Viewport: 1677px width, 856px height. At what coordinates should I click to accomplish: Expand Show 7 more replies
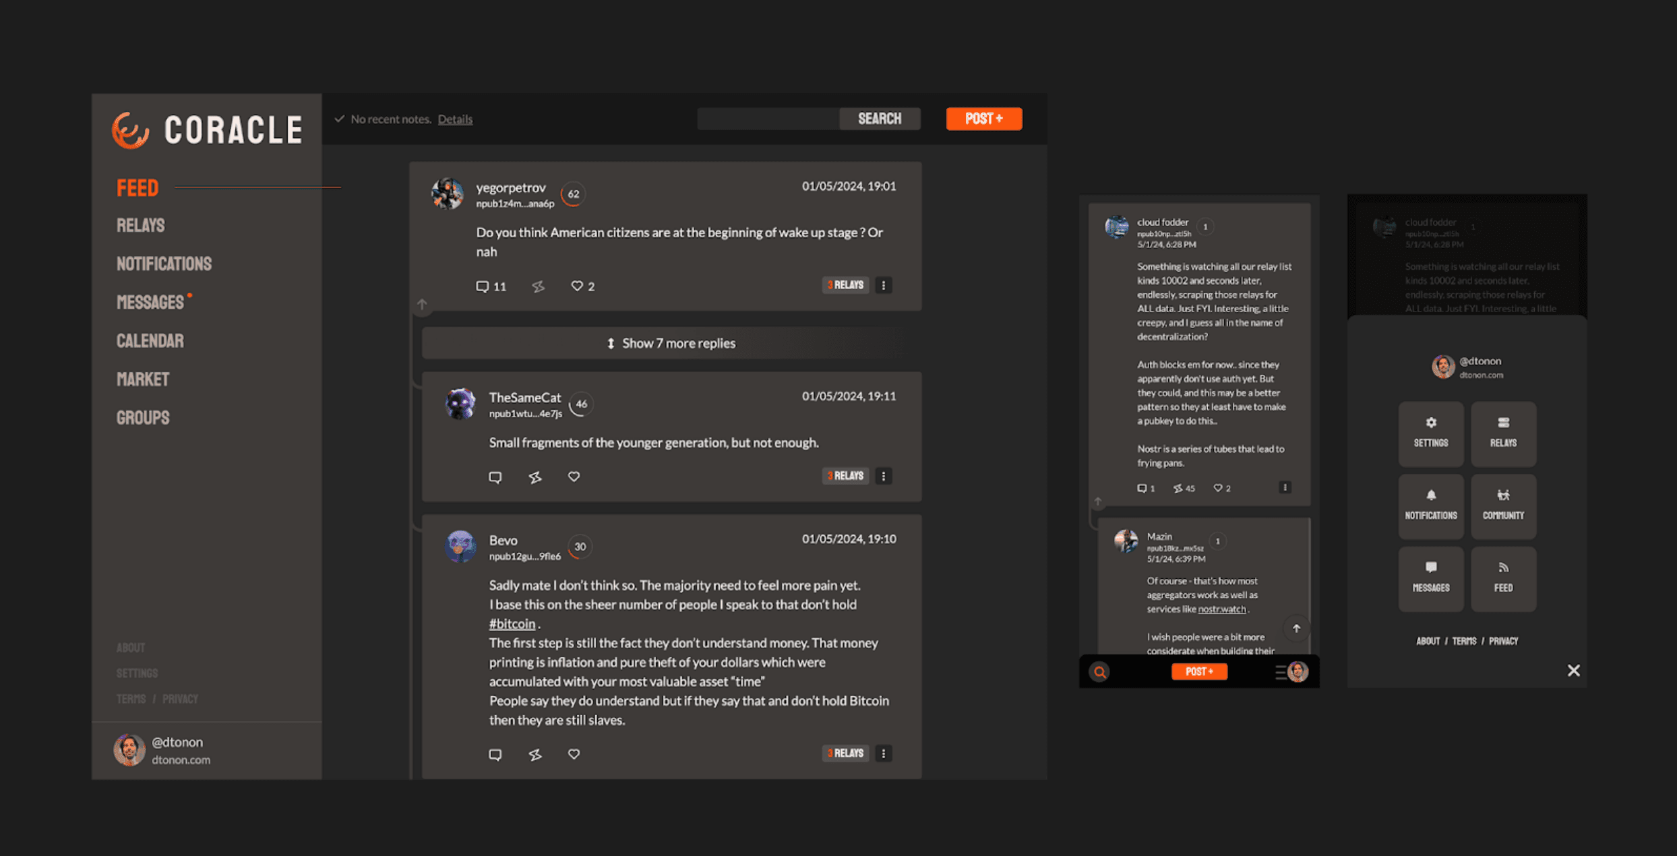tap(671, 343)
